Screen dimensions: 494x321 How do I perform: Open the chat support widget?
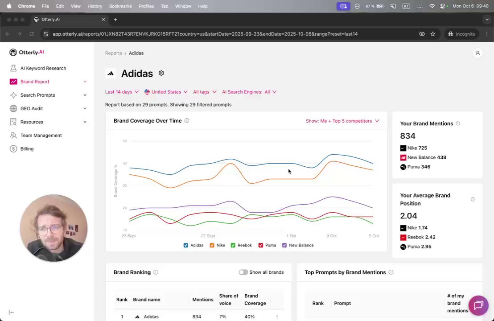click(478, 305)
